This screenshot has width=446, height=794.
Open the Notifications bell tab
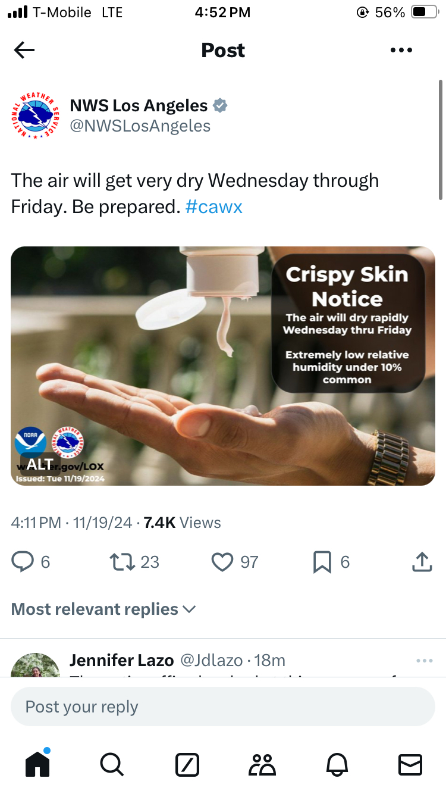tap(336, 764)
